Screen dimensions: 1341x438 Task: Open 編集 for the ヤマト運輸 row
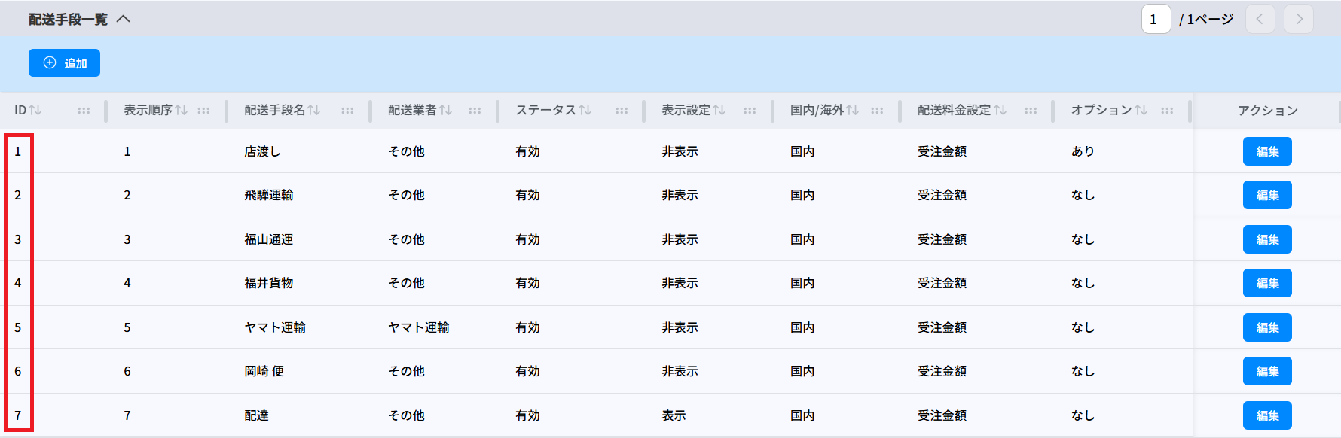[1267, 327]
